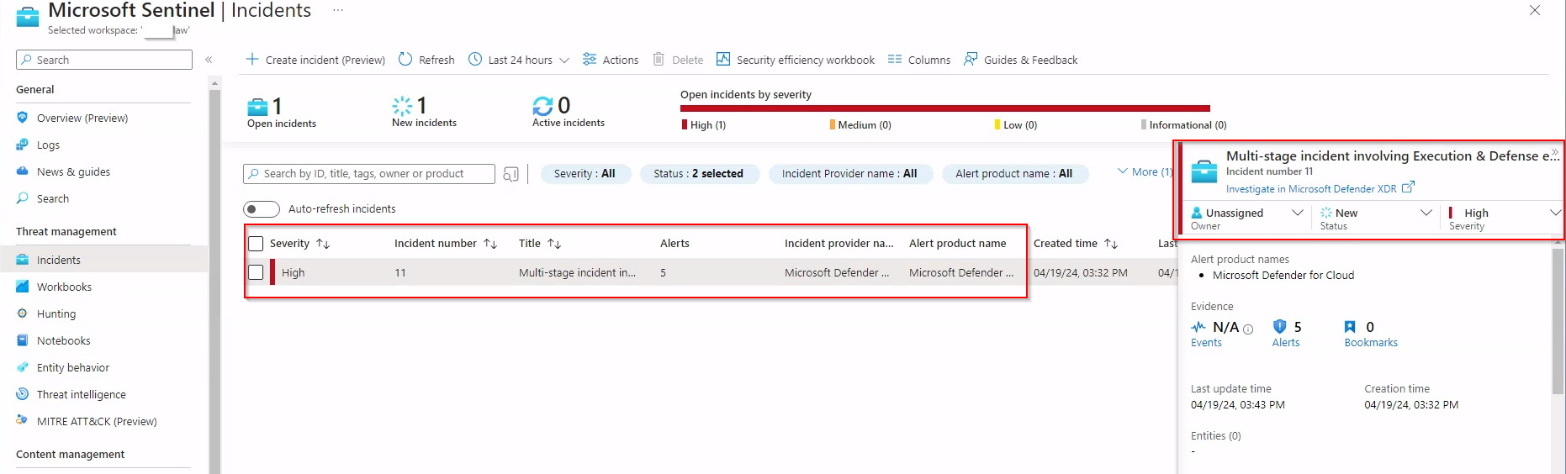Collapse the left navigation pane chevron

point(209,60)
